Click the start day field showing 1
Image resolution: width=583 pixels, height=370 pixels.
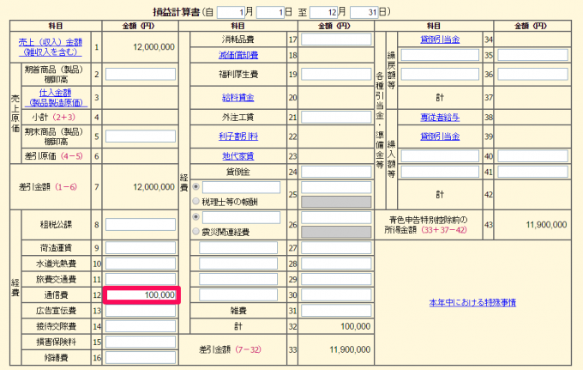point(270,12)
